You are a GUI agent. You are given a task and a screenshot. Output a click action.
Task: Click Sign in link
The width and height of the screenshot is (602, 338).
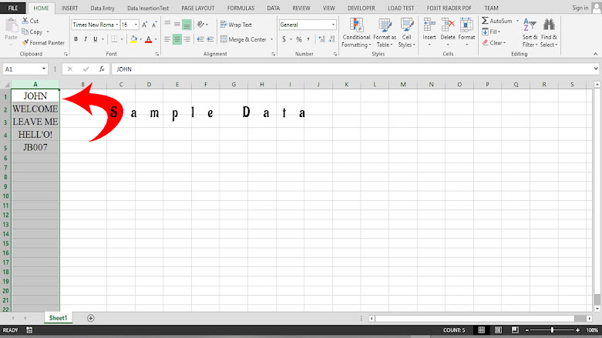click(580, 8)
